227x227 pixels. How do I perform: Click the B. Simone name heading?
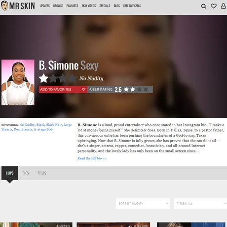tap(59, 66)
